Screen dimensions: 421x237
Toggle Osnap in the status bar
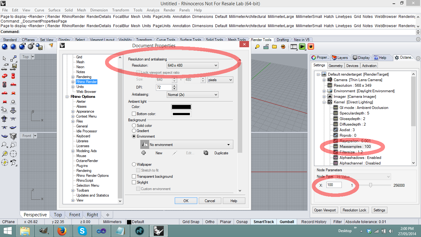(x=242, y=222)
